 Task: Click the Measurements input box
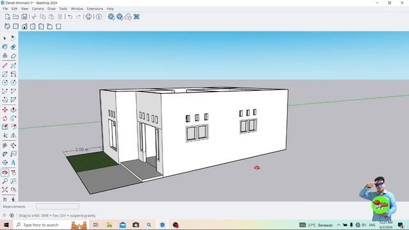tap(58, 206)
